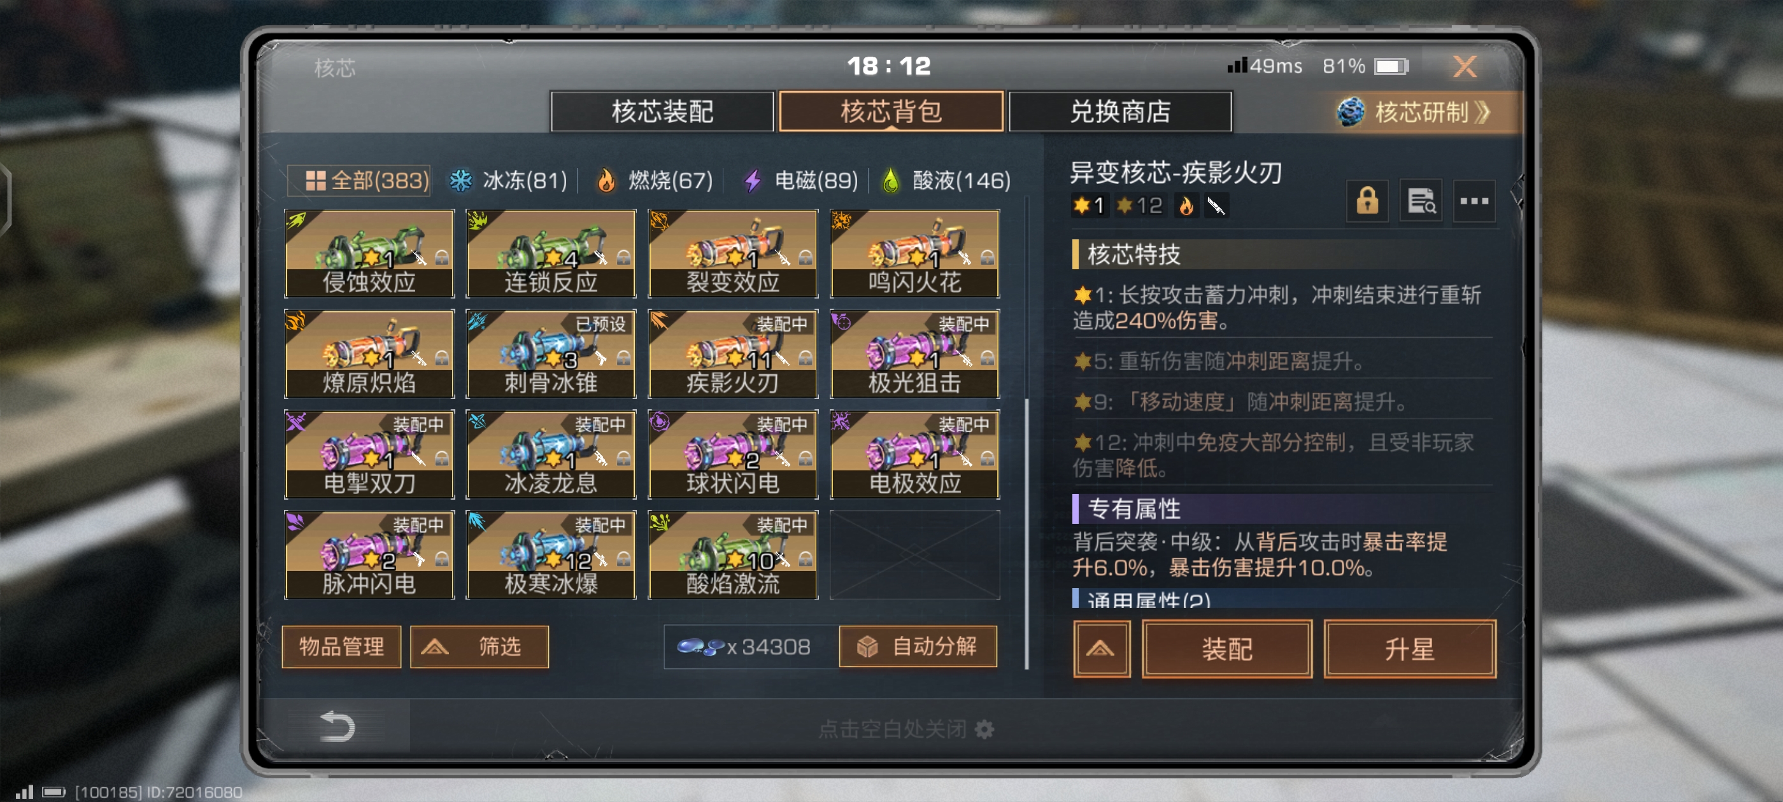Image resolution: width=1783 pixels, height=802 pixels.
Task: Filter cores by 酸液 droplet category
Action: 947,181
